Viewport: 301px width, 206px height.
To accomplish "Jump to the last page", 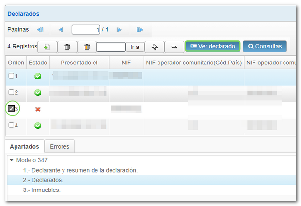I will [x=140, y=30].
